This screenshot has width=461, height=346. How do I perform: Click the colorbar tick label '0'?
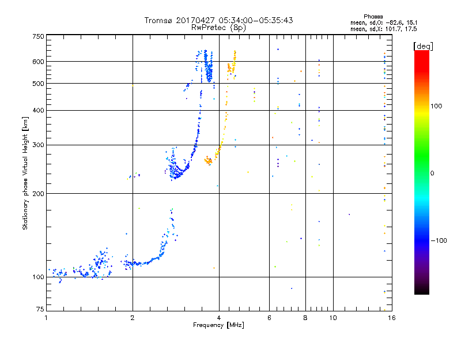432,174
